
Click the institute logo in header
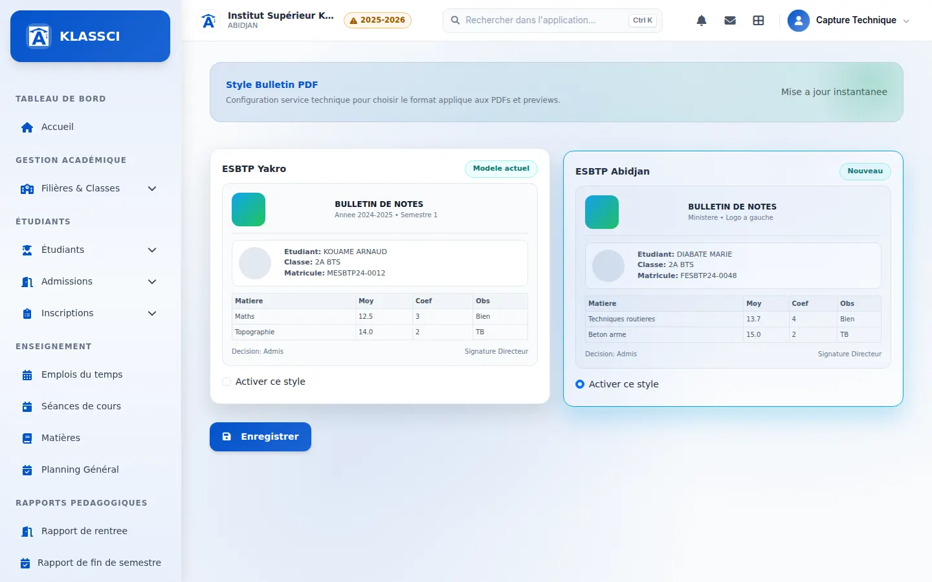208,21
